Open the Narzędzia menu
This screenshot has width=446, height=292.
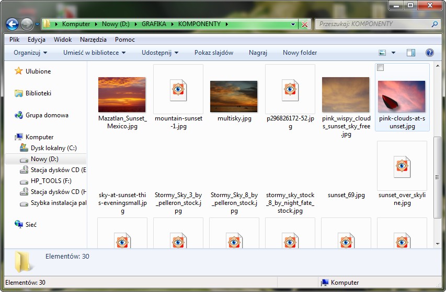pyautogui.click(x=93, y=40)
